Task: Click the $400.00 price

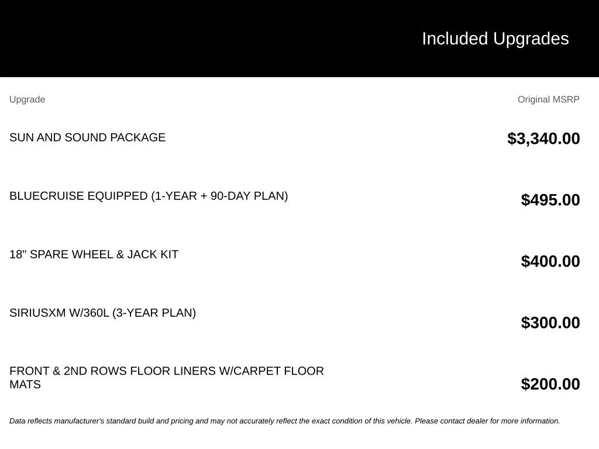Action: click(550, 261)
